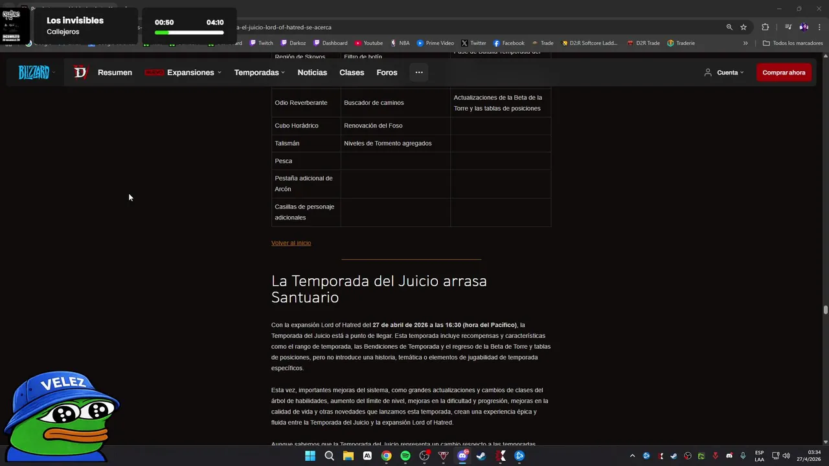The image size is (829, 466).
Task: Seek the Los invisibles song progress bar
Action: tap(189, 32)
